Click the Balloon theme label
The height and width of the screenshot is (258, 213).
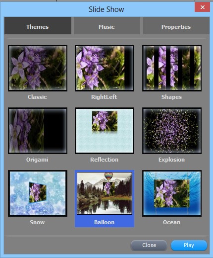pos(105,222)
